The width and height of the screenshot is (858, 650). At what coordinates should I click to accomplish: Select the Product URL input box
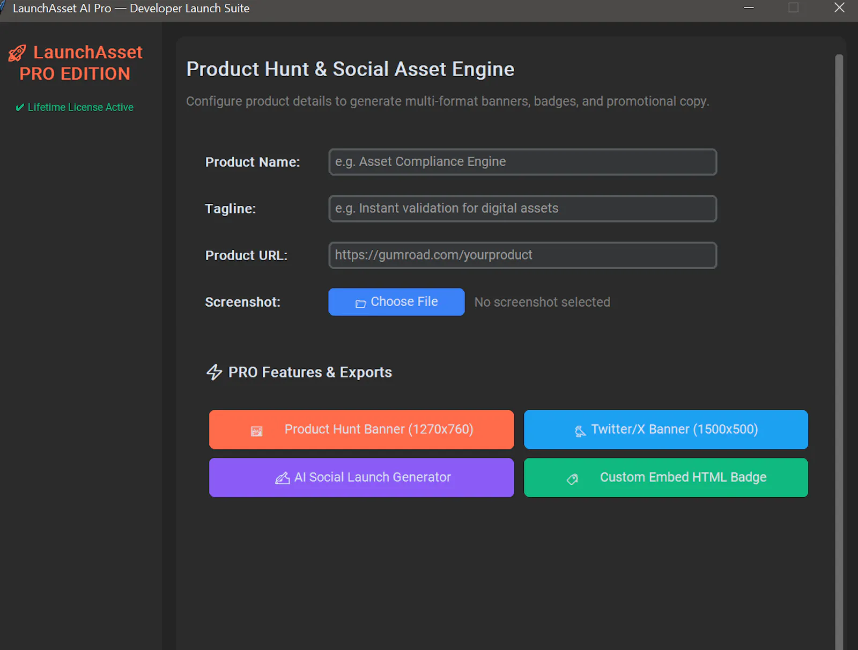pos(523,255)
